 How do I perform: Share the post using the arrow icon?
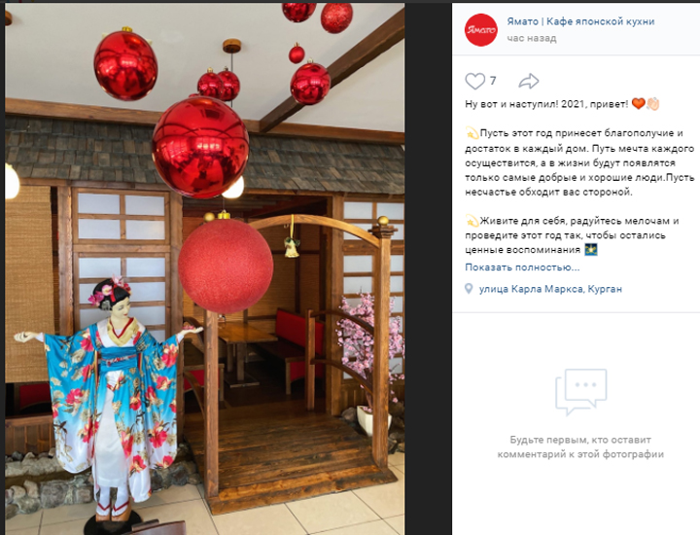click(x=529, y=81)
